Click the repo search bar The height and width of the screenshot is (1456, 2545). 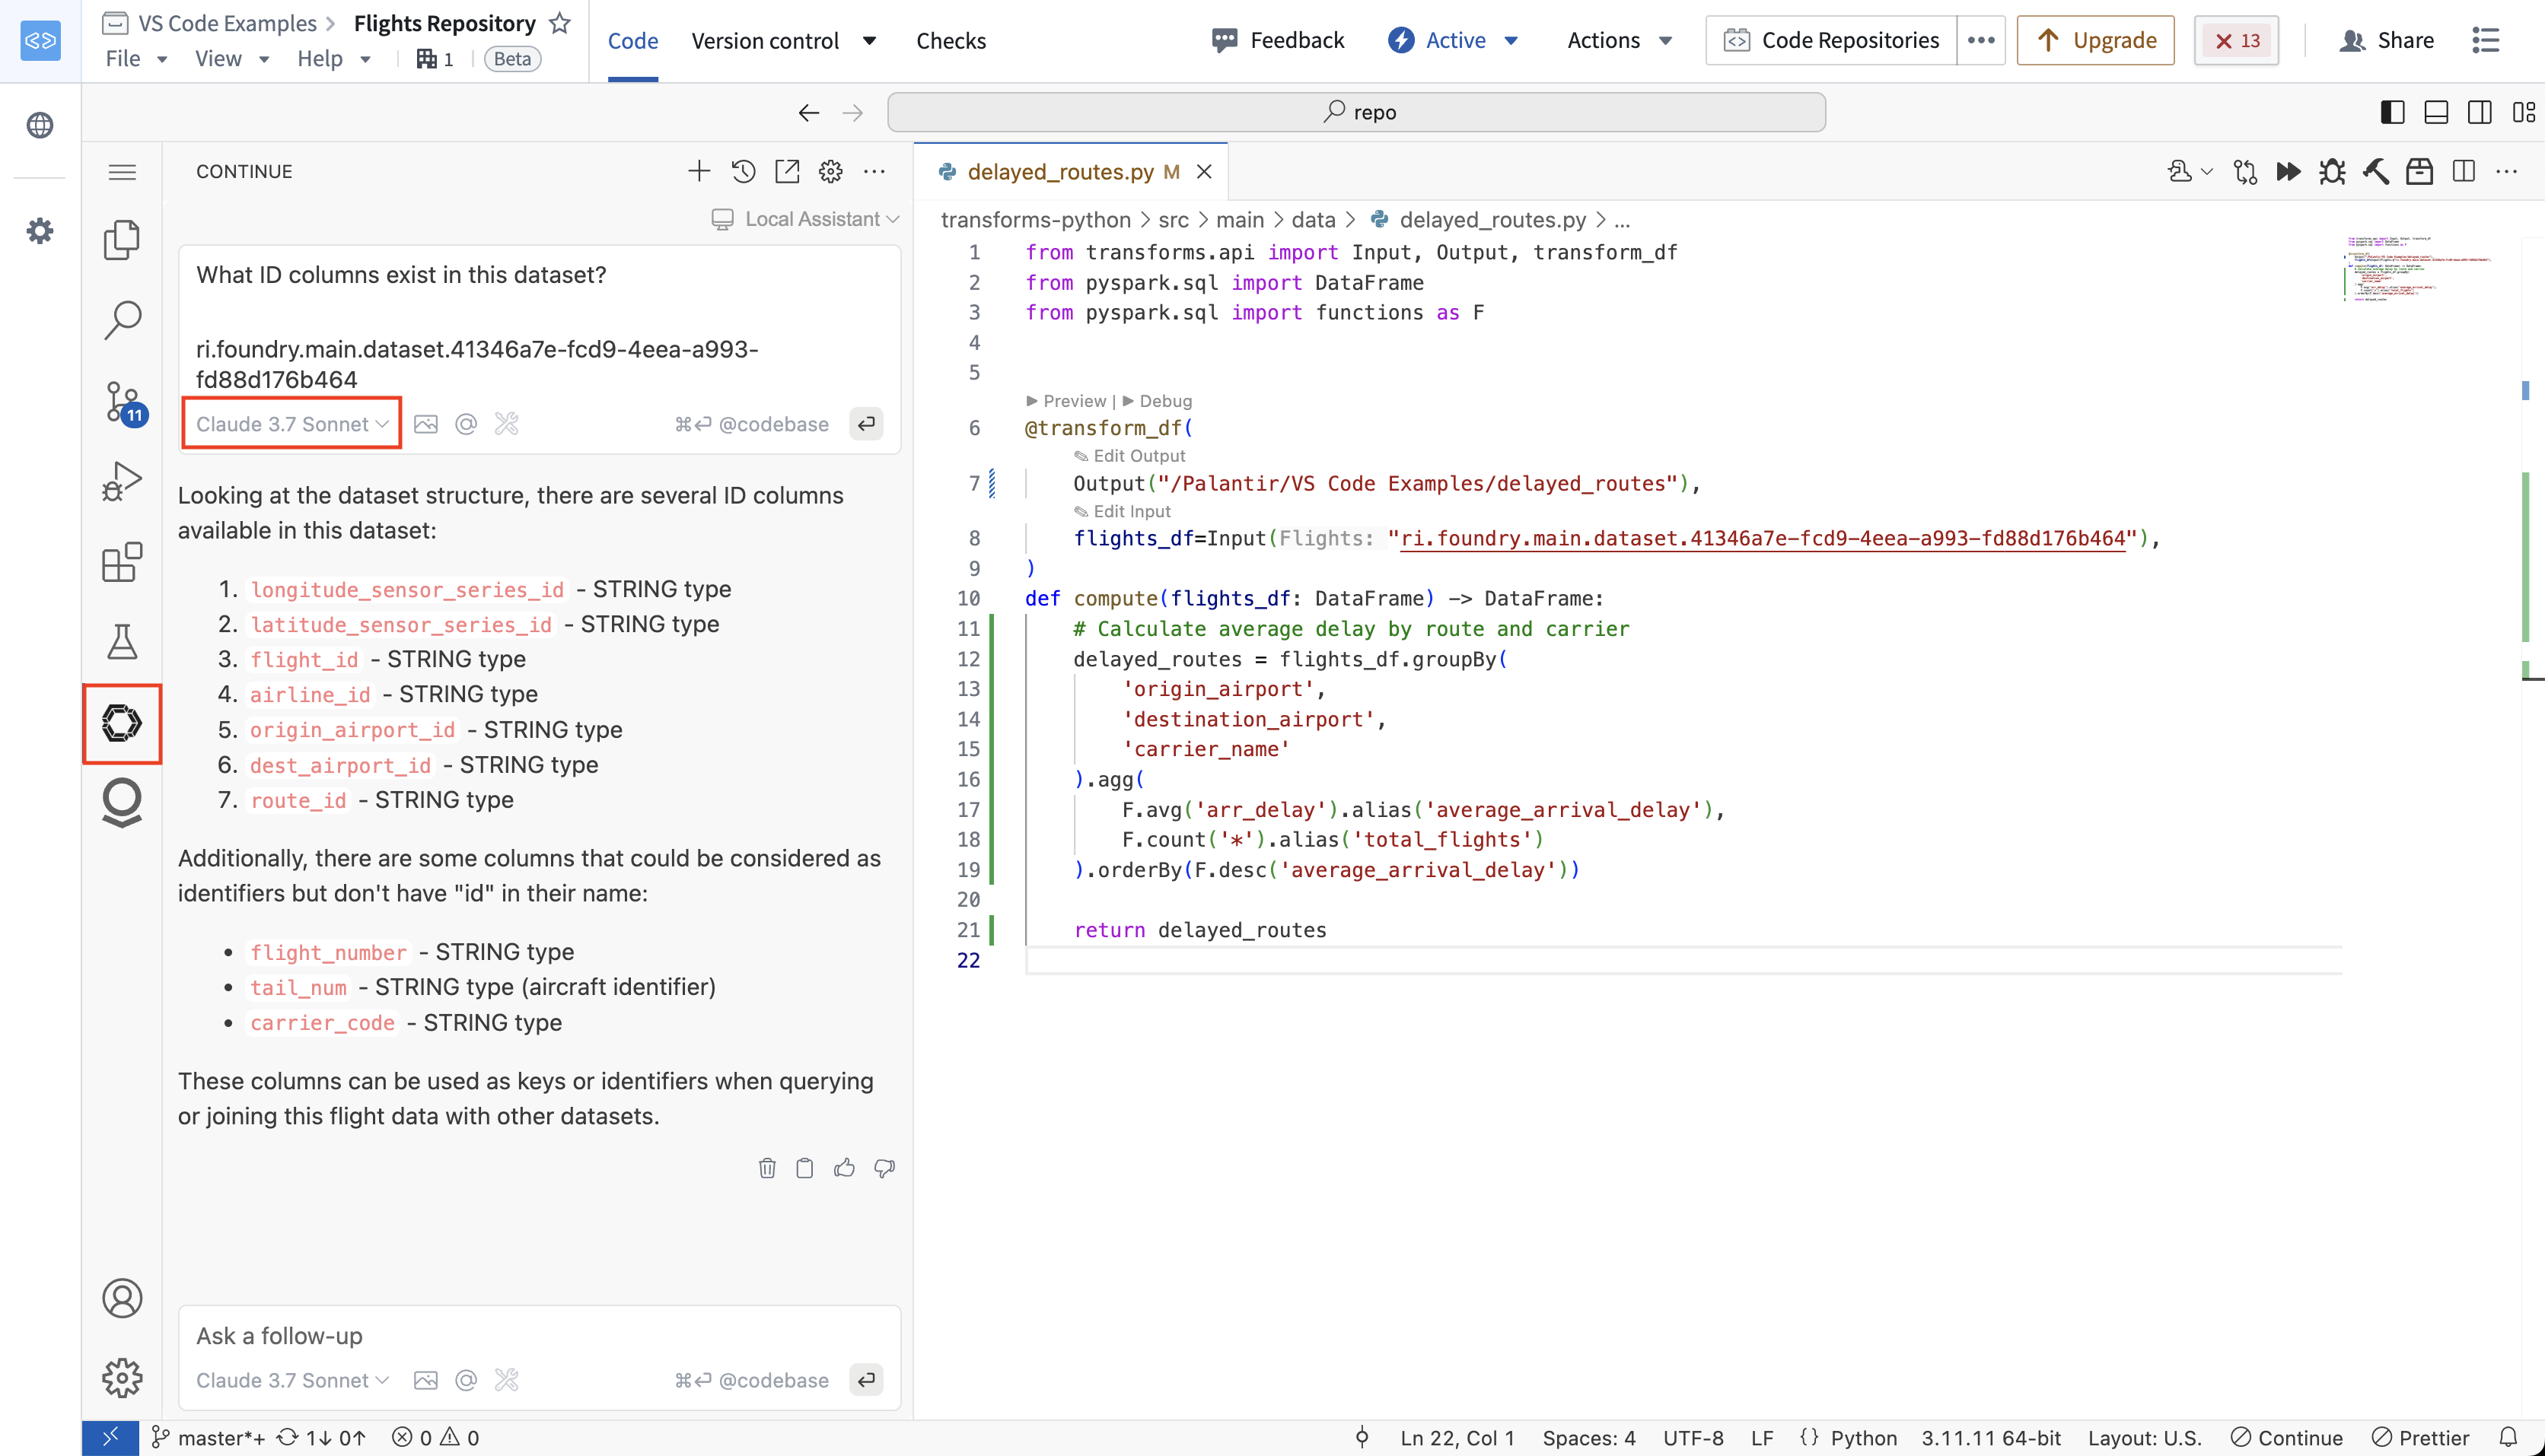pos(1356,112)
